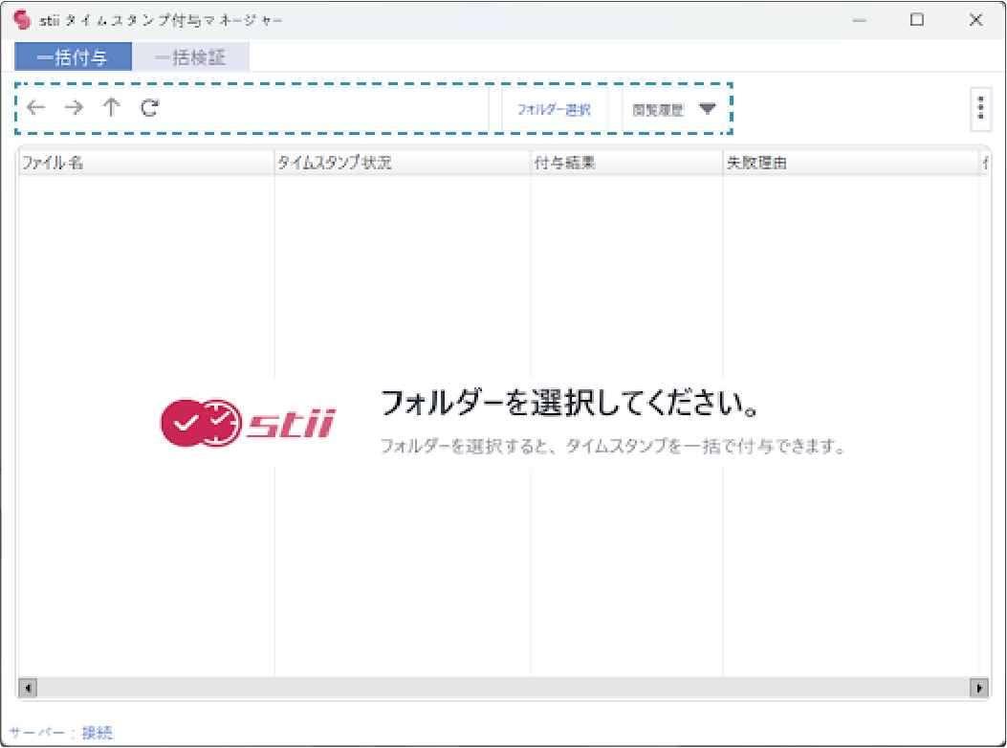Go up one folder with the up arrow

point(111,108)
